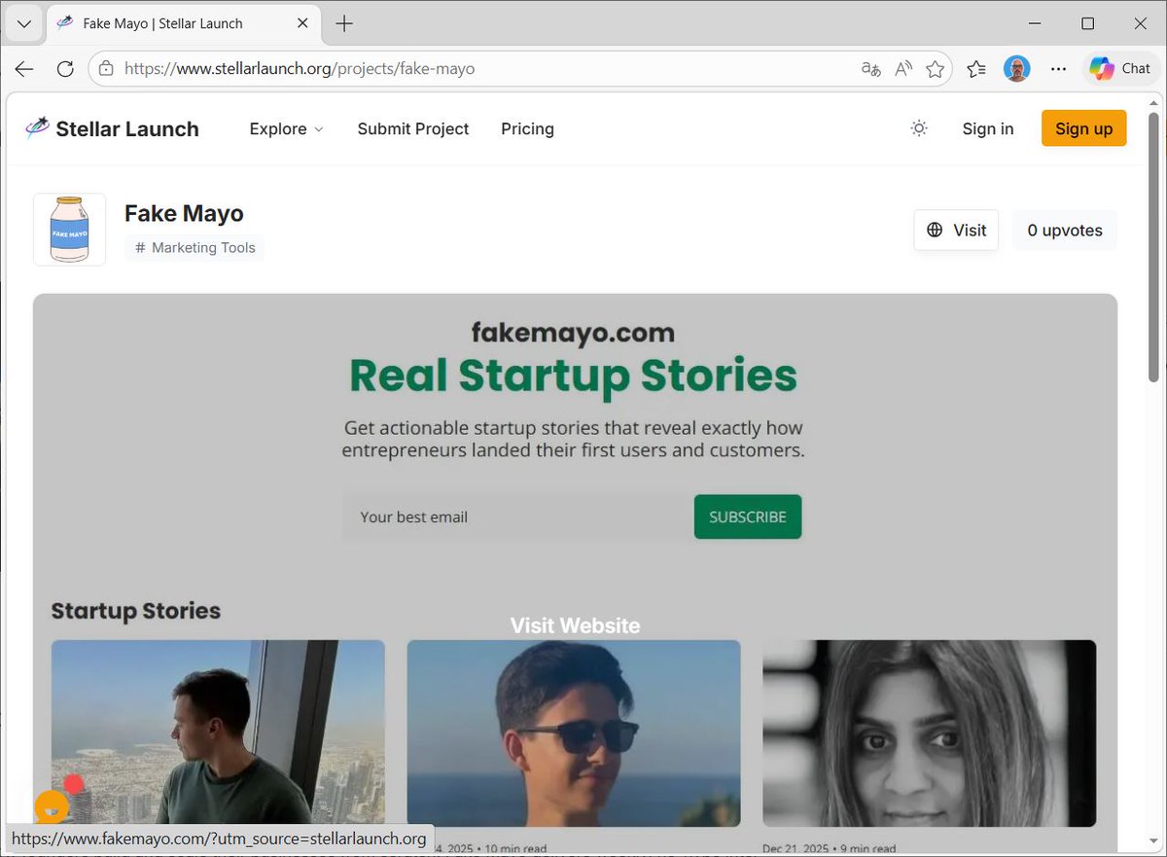Viewport: 1167px width, 857px height.
Task: Add this page to favorites star
Action: 936,69
